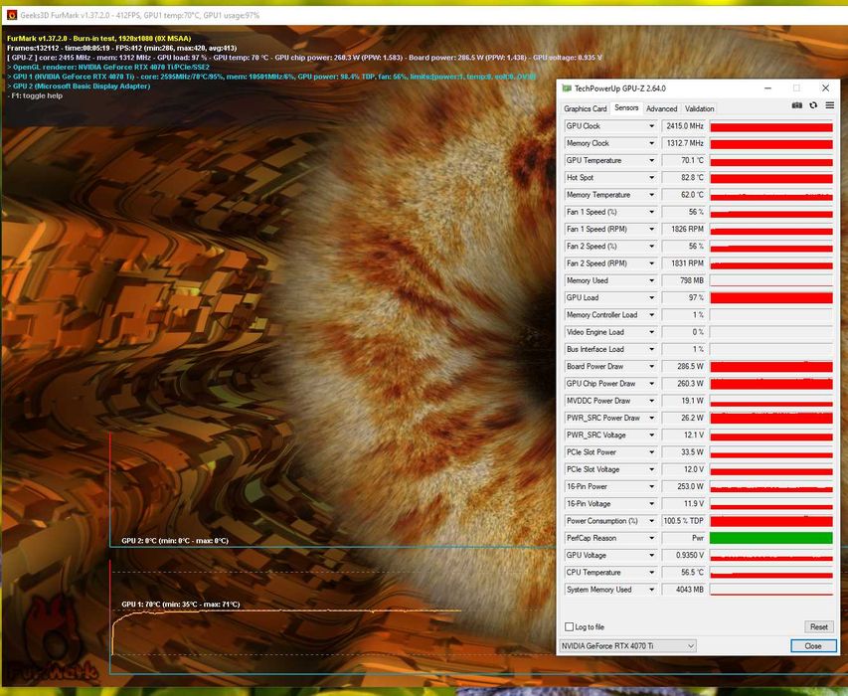Click the GPU-Z screenshot camera icon
The width and height of the screenshot is (848, 696).
click(796, 105)
